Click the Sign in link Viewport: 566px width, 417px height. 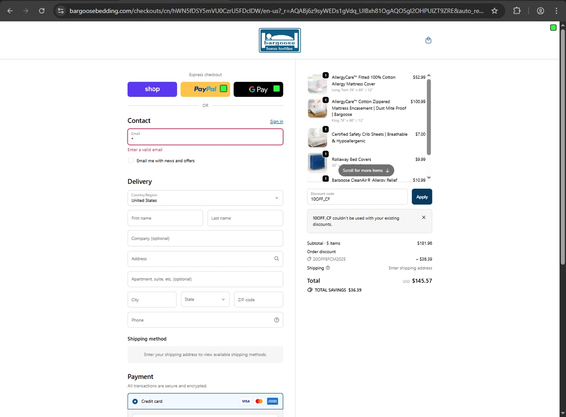[x=277, y=121]
